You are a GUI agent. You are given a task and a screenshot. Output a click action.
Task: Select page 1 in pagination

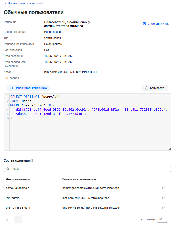(x=18, y=220)
